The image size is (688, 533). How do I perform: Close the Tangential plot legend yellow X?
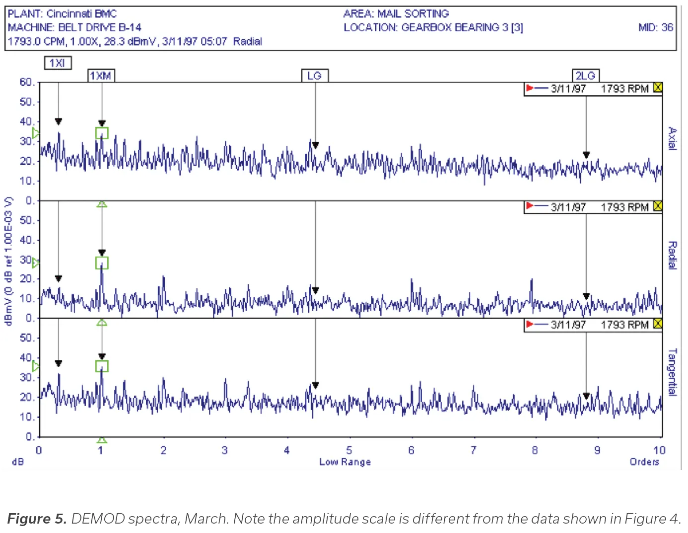(x=658, y=324)
